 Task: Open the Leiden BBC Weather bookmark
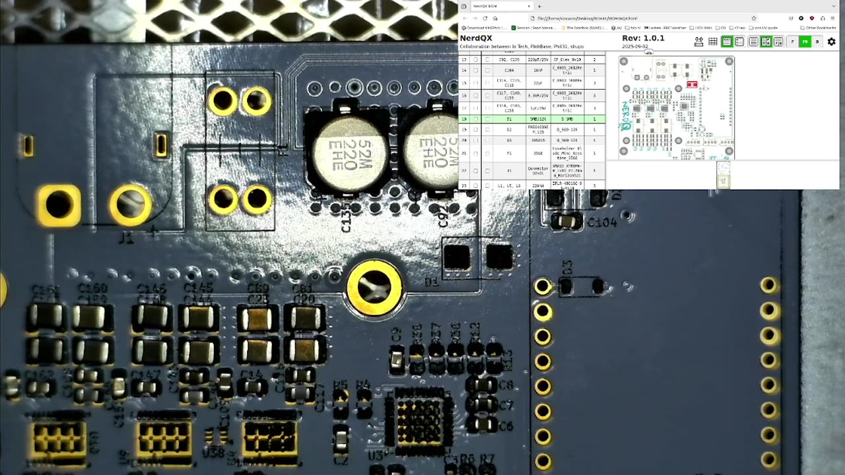tap(665, 28)
